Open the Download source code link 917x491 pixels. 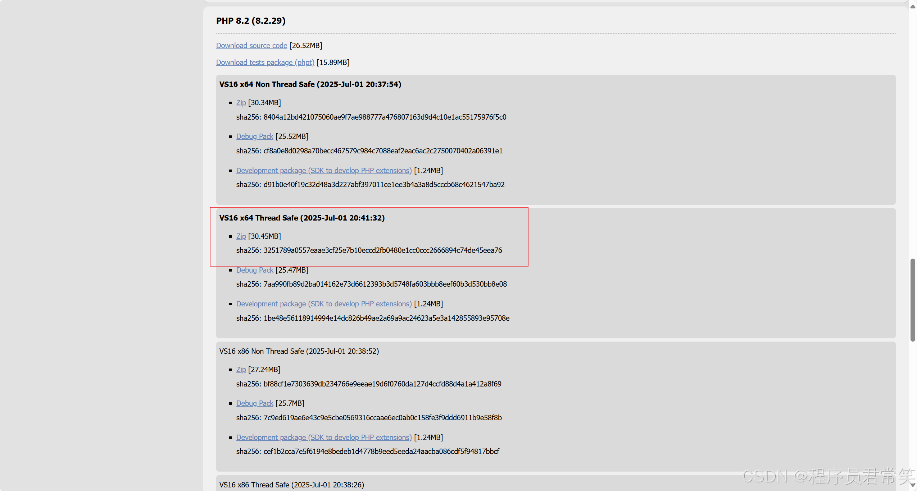tap(251, 46)
